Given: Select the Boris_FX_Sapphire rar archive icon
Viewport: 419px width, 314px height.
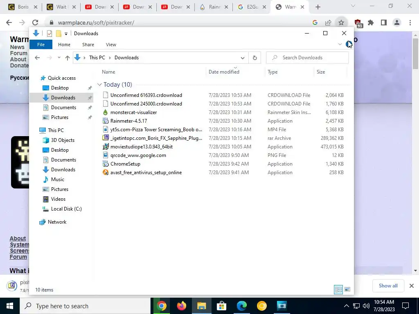Looking at the screenshot, I should (x=106, y=138).
